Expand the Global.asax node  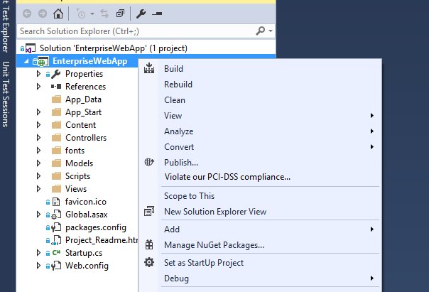[x=38, y=215]
